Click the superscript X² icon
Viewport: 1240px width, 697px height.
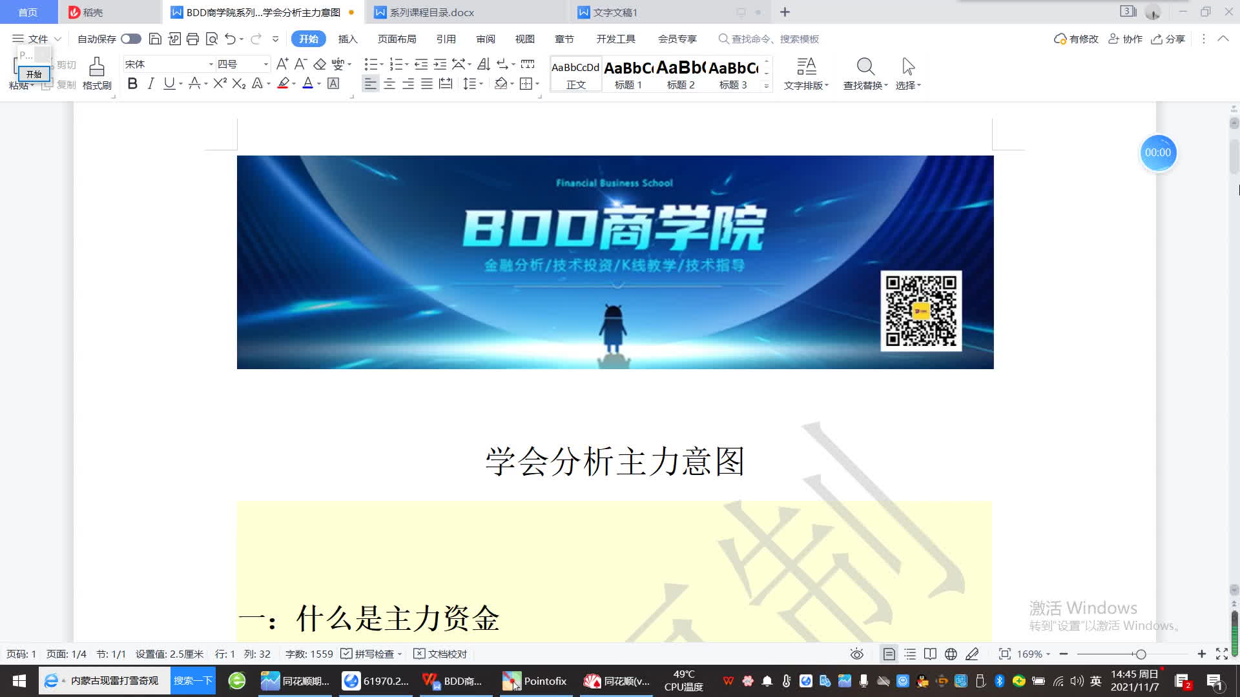click(x=220, y=83)
